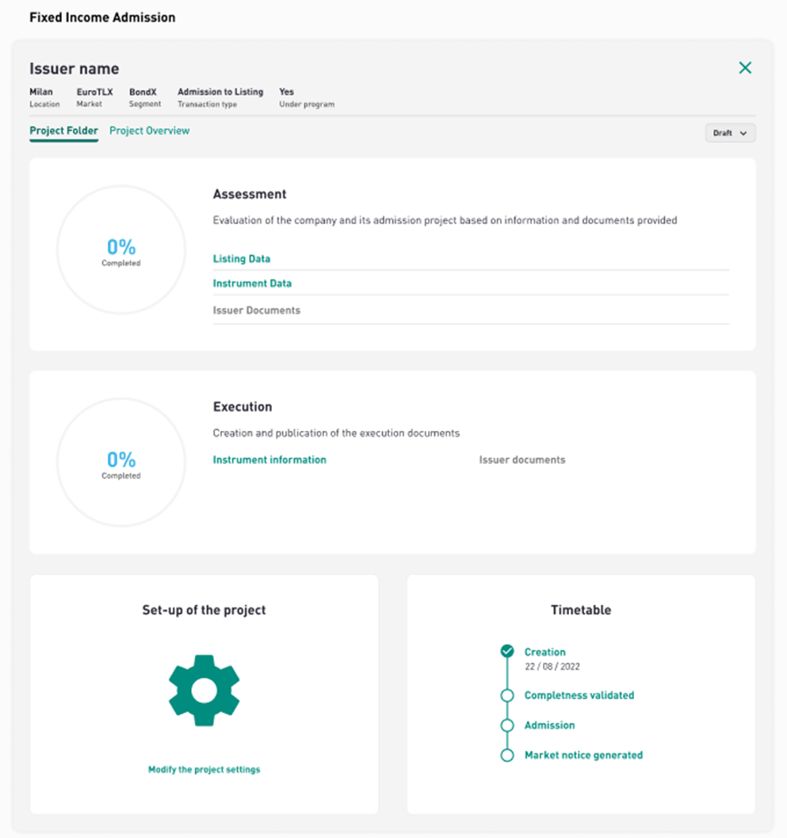The width and height of the screenshot is (787, 838).
Task: Click the Execution creation and publication description
Action: click(336, 433)
